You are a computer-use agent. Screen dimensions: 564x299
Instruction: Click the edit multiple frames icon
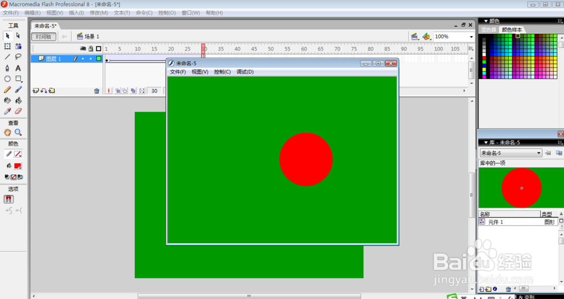tap(133, 91)
